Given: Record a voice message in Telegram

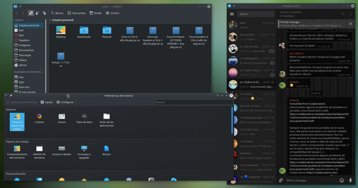Looking at the screenshot, I should (350, 180).
